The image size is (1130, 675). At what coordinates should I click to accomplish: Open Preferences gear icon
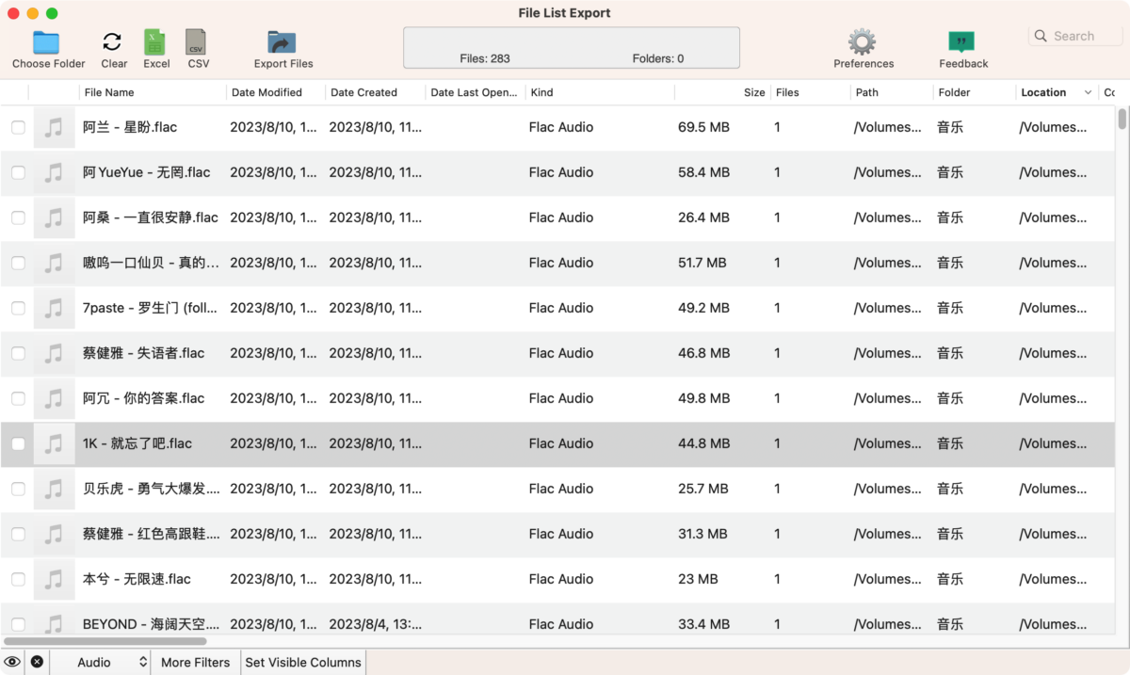coord(862,42)
